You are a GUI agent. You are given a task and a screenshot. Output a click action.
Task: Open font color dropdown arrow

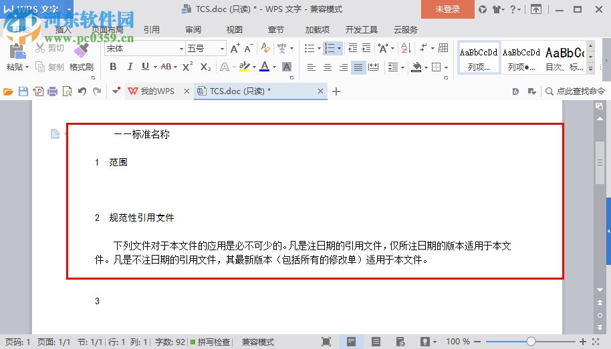pos(274,67)
